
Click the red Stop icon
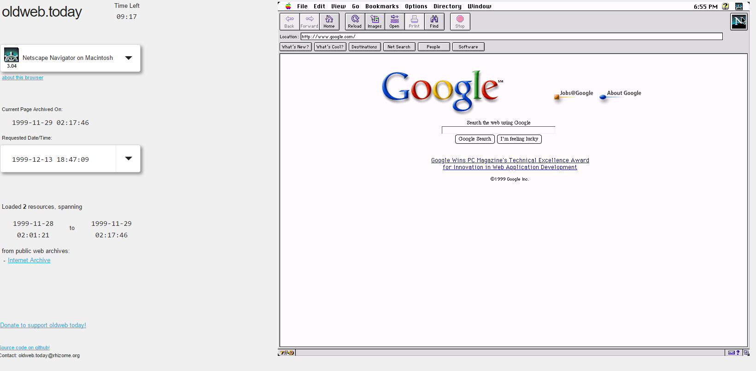460,22
